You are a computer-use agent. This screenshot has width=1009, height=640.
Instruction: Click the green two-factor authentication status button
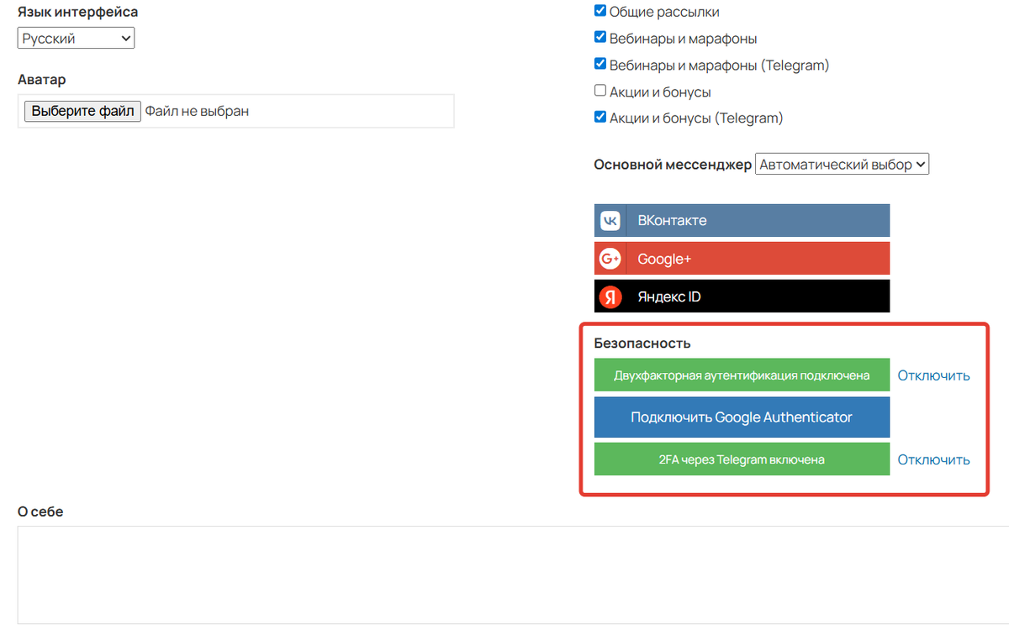[x=742, y=375]
